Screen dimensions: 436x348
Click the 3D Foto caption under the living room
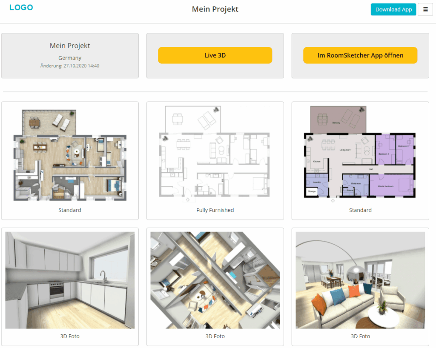(x=360, y=336)
